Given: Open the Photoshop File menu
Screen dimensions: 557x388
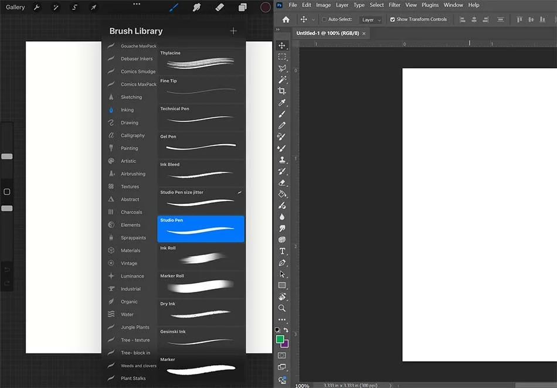Looking at the screenshot, I should tap(293, 5).
